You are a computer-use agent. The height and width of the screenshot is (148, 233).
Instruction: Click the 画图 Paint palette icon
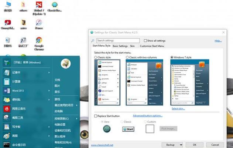pyautogui.click(x=7, y=136)
